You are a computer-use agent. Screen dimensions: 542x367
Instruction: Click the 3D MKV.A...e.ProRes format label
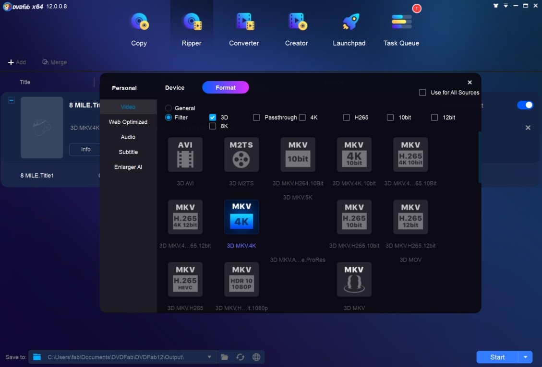[x=298, y=260]
